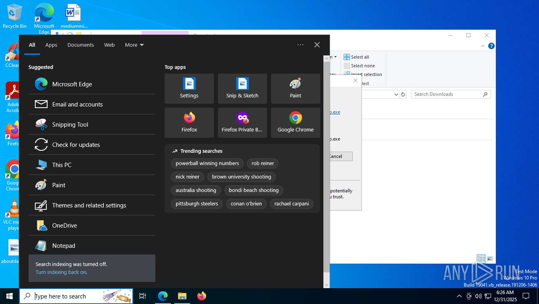Viewport: 539px width, 304px height.
Task: Close the security warning dialog
Action: point(356,80)
